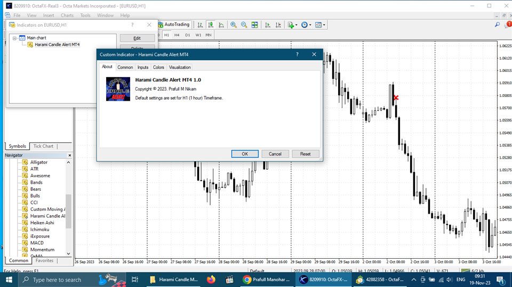
Task: Open the File menu
Action: pyautogui.click(x=17, y=15)
